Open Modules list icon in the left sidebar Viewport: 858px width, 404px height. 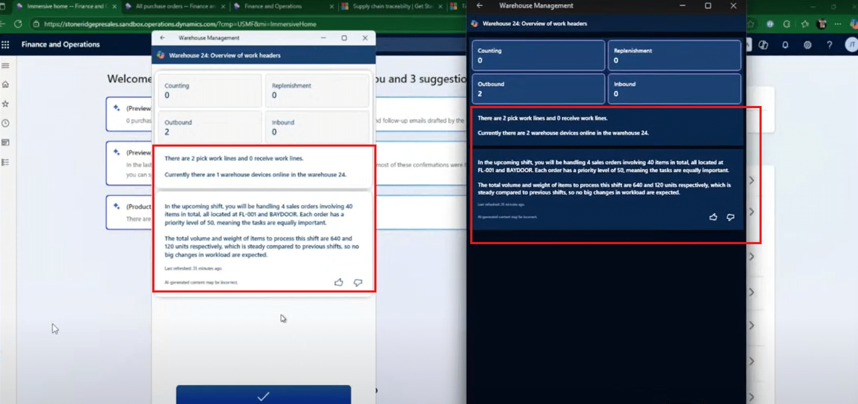pos(5,162)
